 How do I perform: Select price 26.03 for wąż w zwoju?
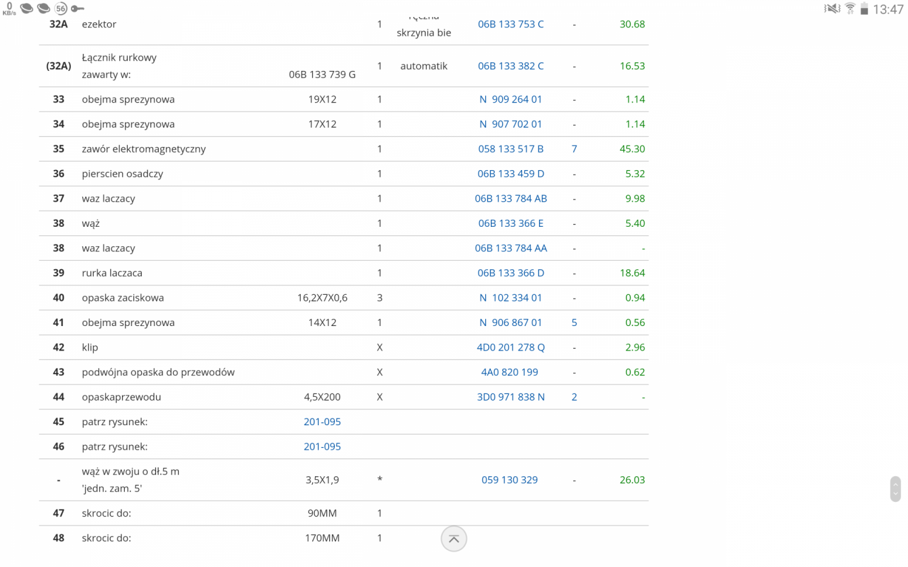632,480
